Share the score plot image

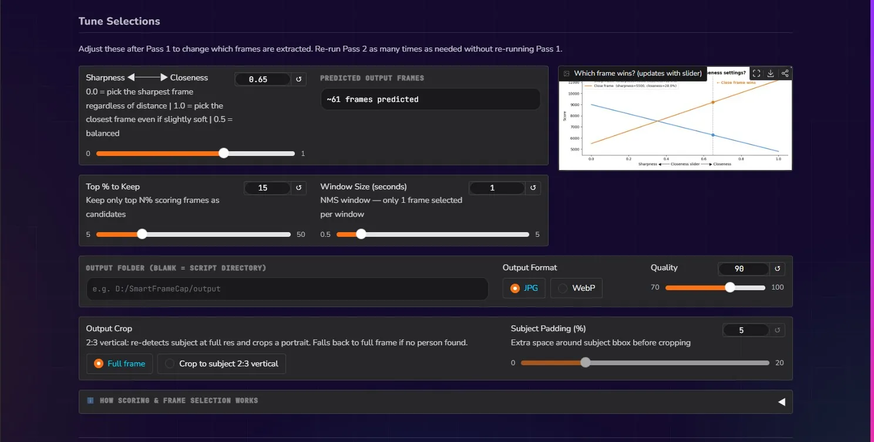pos(785,73)
